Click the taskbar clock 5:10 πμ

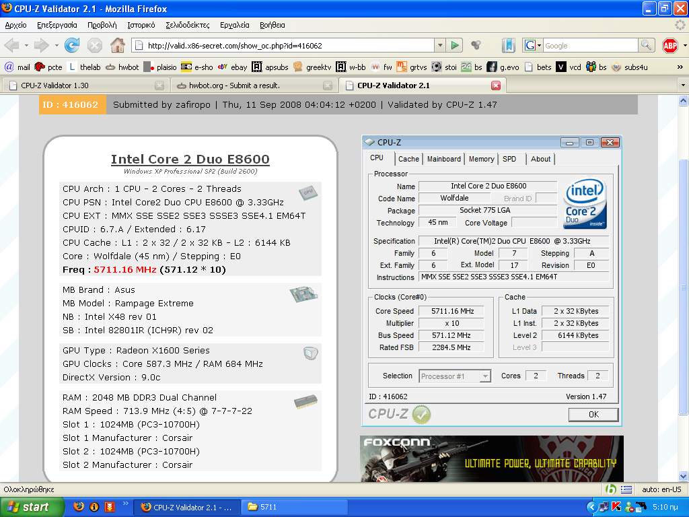665,507
